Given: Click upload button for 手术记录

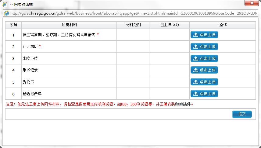Looking at the screenshot, I should click(x=204, y=70).
